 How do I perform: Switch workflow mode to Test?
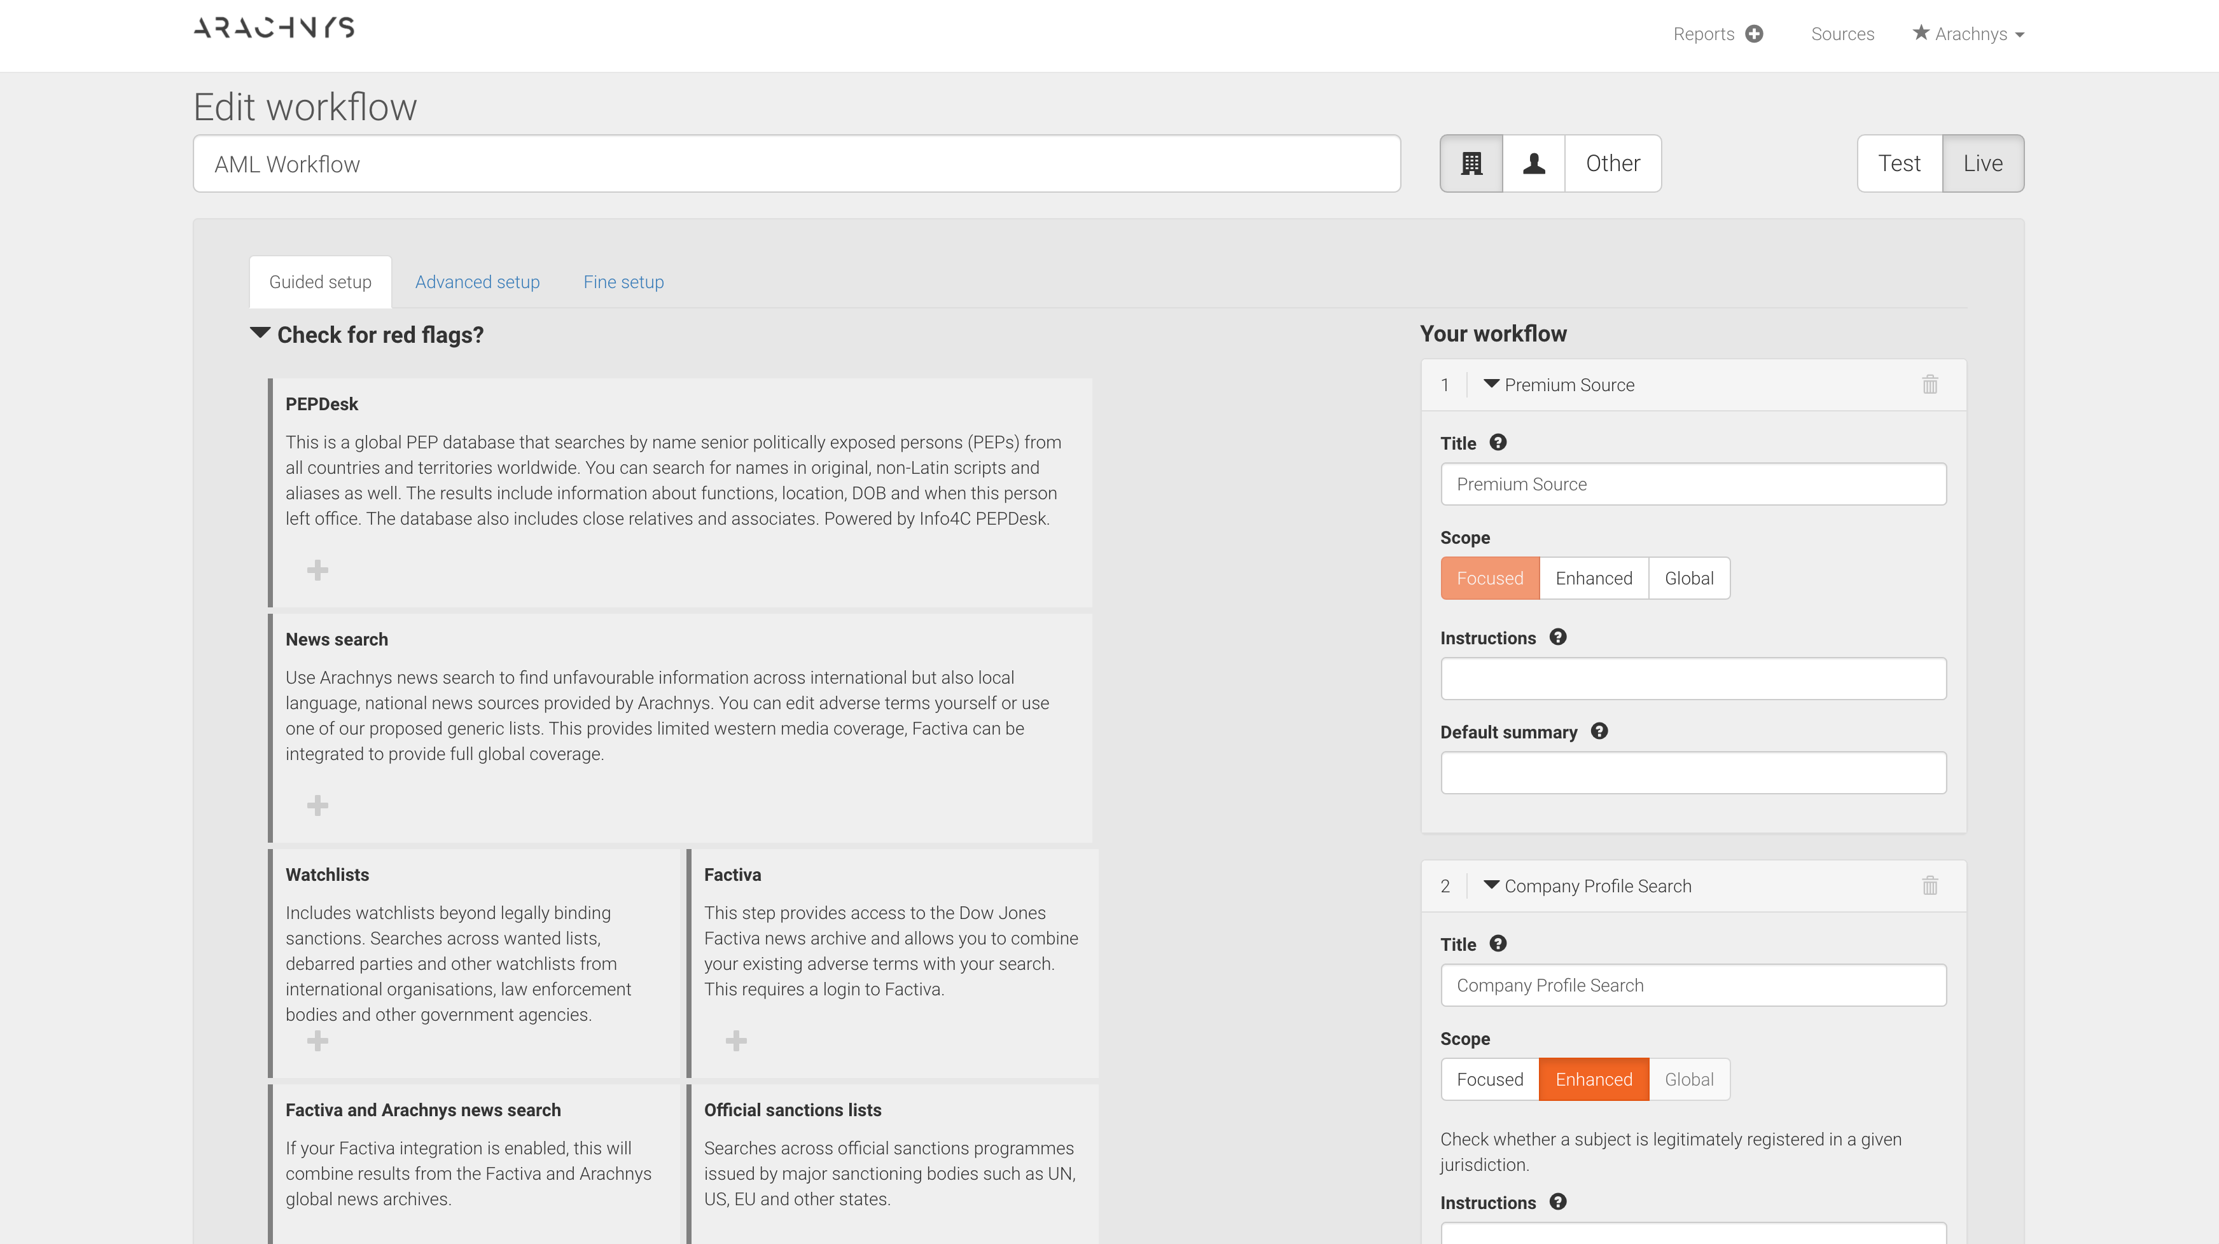point(1898,163)
